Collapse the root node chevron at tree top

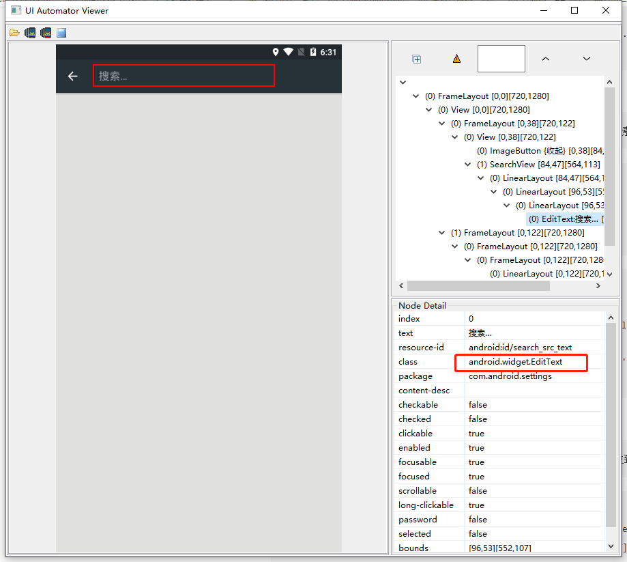pyautogui.click(x=403, y=83)
